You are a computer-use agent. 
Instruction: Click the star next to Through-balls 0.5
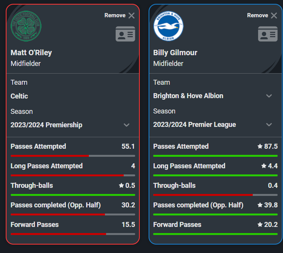point(121,185)
